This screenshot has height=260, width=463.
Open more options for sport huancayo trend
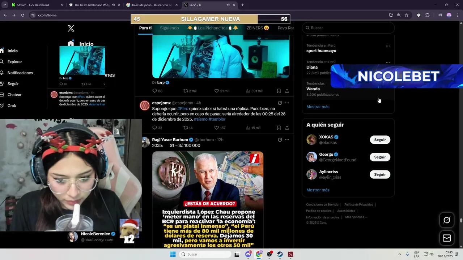click(388, 46)
